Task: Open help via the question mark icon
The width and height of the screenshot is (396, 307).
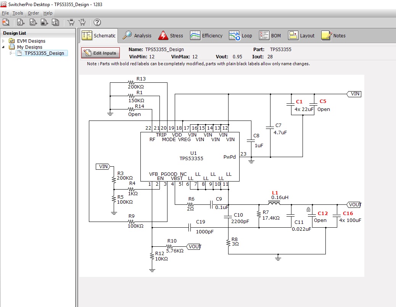Action: coord(97,22)
